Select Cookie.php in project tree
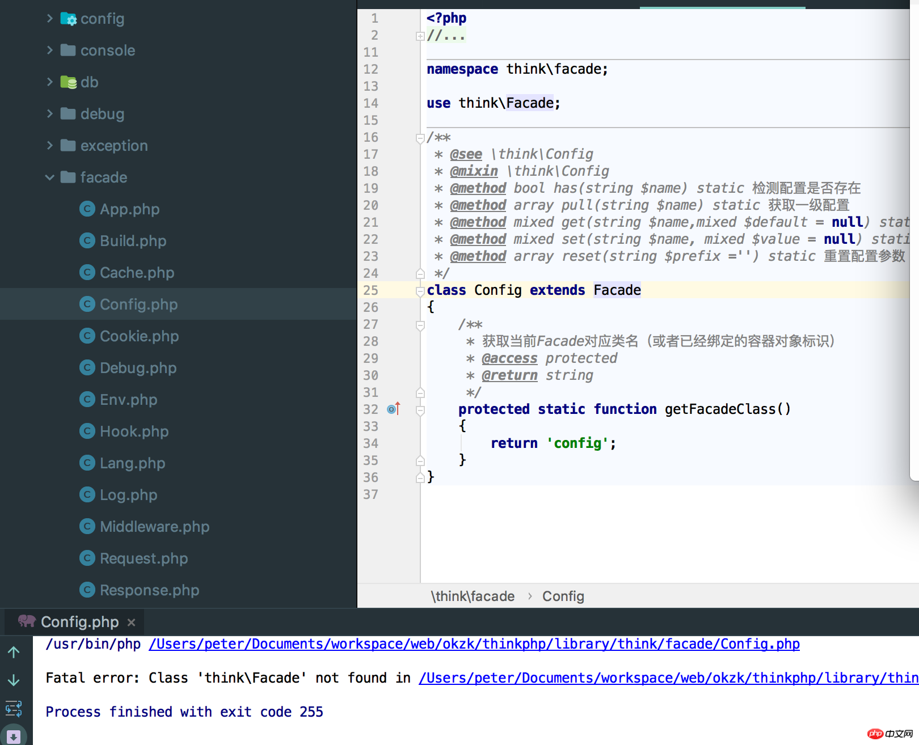The image size is (919, 745). pyautogui.click(x=140, y=336)
